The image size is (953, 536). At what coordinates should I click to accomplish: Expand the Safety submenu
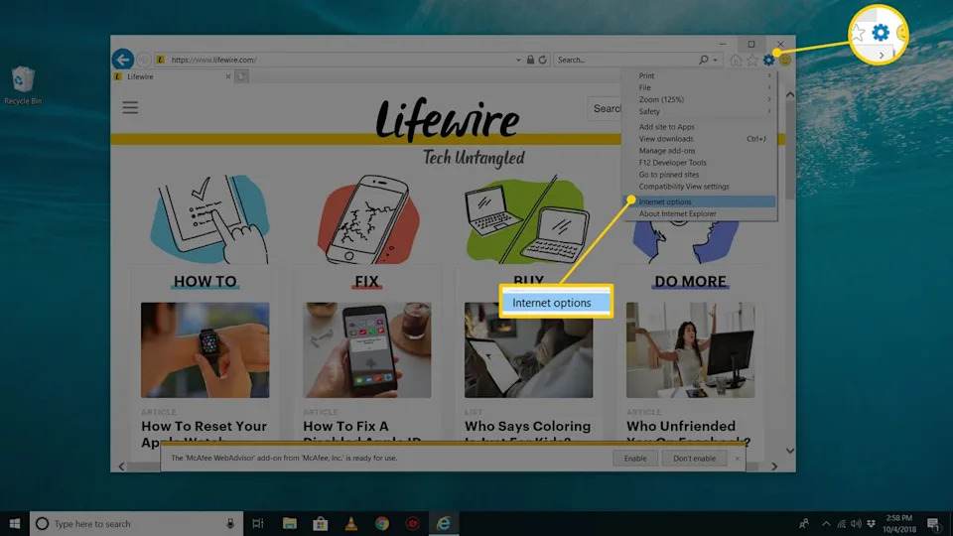coord(699,111)
